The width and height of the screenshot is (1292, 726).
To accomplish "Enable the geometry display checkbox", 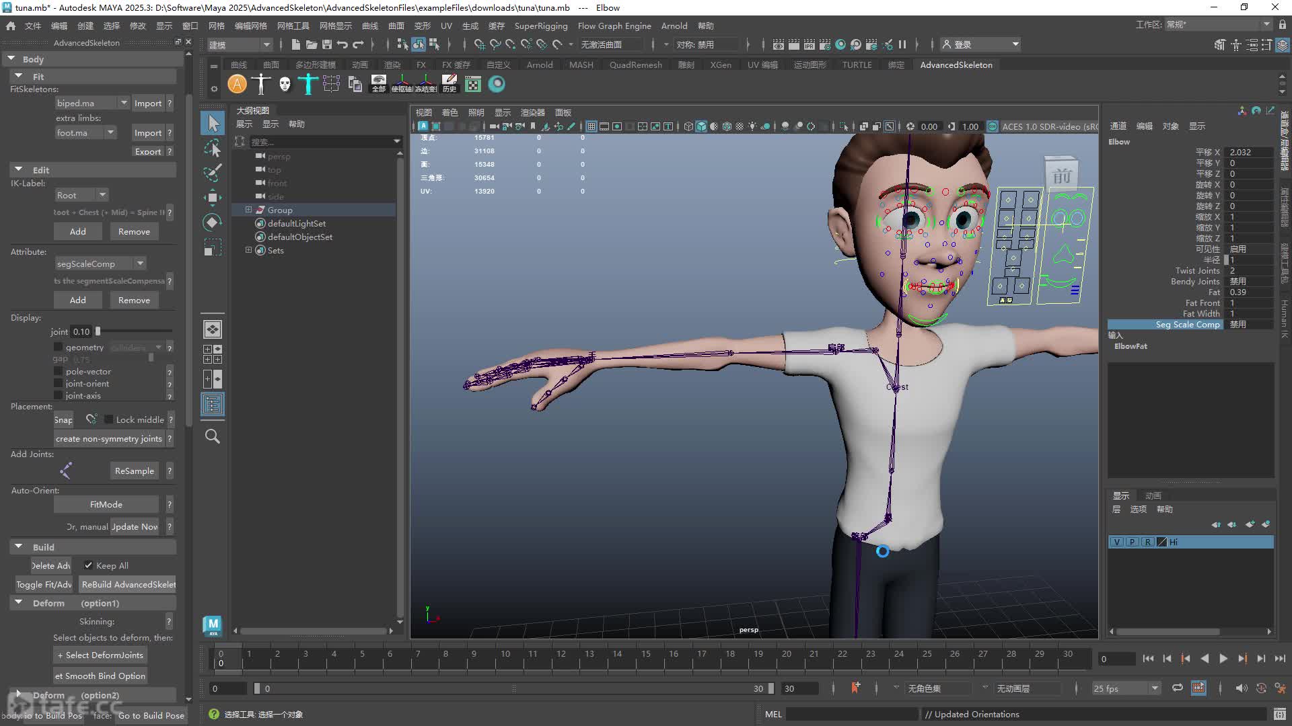I will 59,348.
